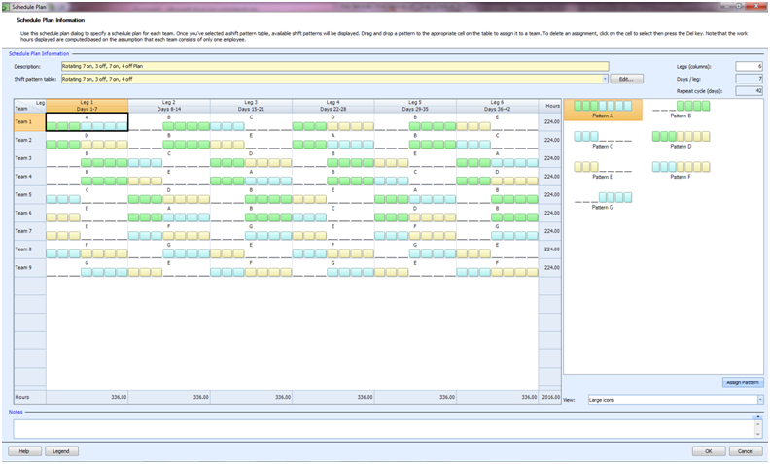Select the Pattern G shift pattern icon
The height and width of the screenshot is (464, 770).
click(x=603, y=201)
